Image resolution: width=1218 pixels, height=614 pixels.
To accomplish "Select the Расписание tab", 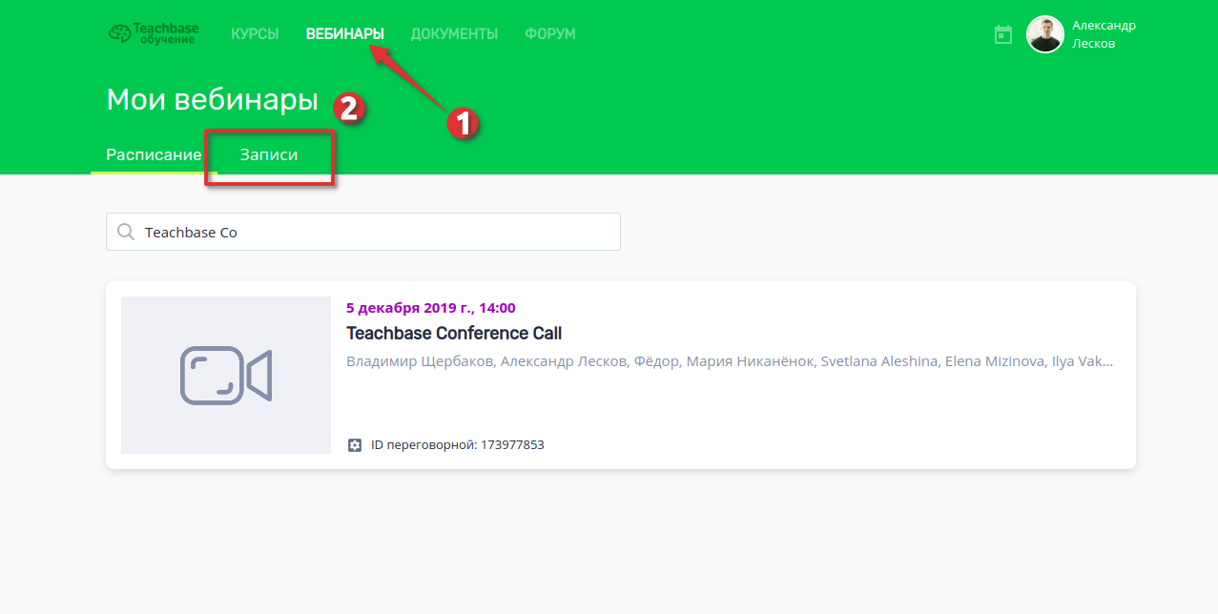I will pos(154,154).
